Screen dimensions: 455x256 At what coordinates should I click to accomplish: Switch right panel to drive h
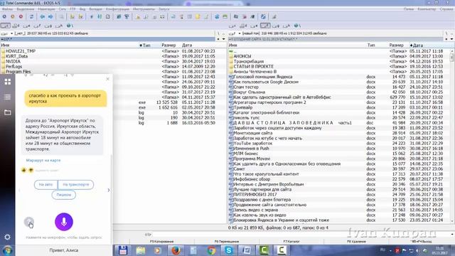click(287, 26)
